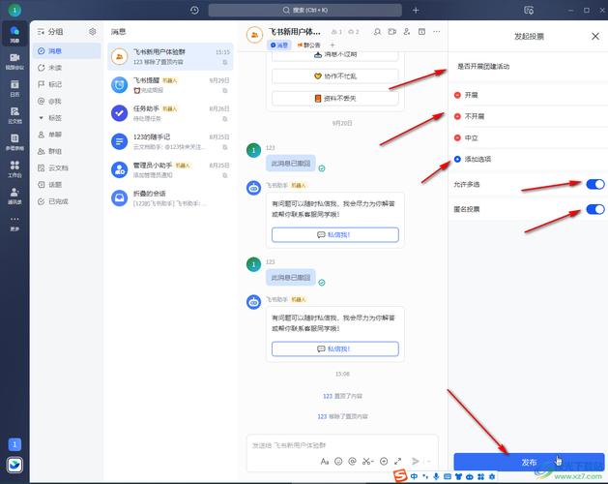The image size is (608, 484).
Task: Click the 协作不忙乱 card button
Action: (x=335, y=76)
